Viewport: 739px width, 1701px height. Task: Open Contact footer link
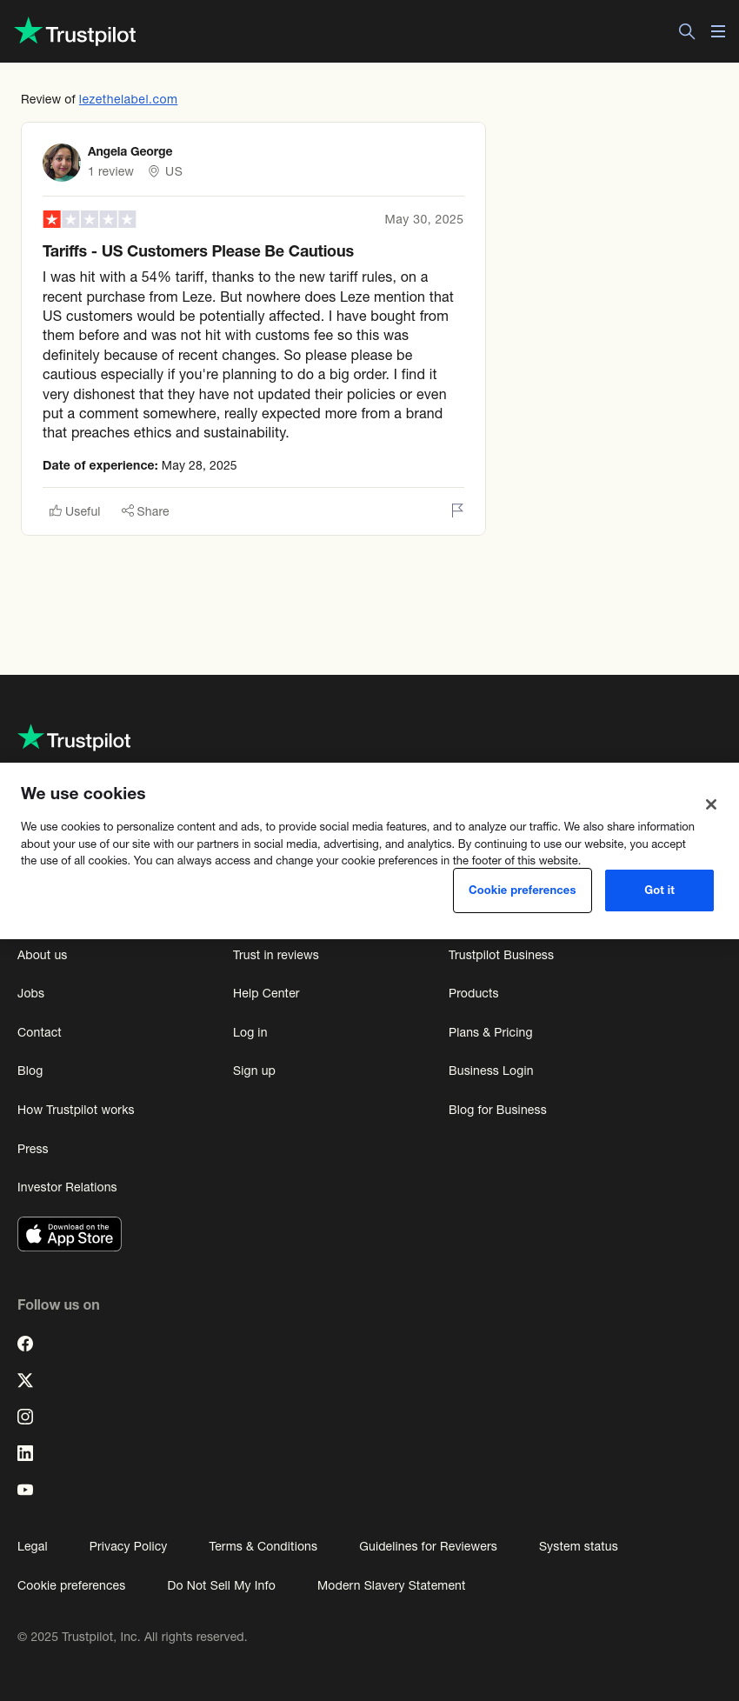tap(39, 1032)
